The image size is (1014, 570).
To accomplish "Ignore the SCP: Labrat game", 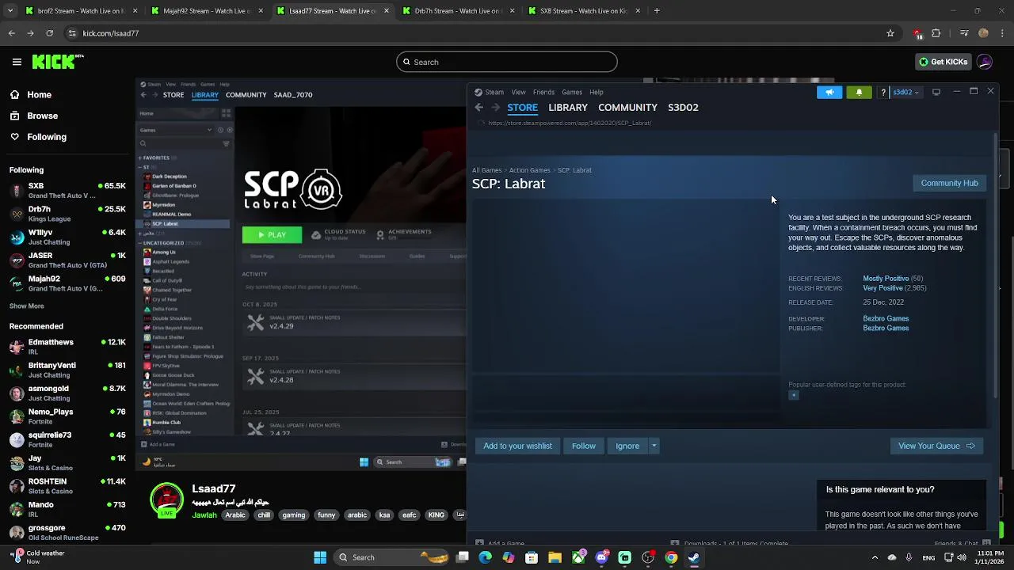I will [x=627, y=446].
